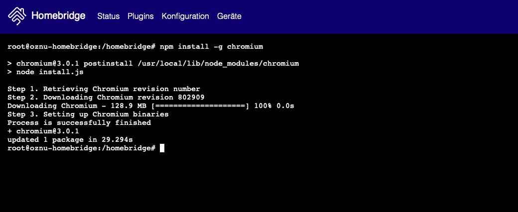This screenshot has width=518, height=212.
Task: Click the 'Step 3. Setting up Chromium binaries' line
Action: pos(88,114)
